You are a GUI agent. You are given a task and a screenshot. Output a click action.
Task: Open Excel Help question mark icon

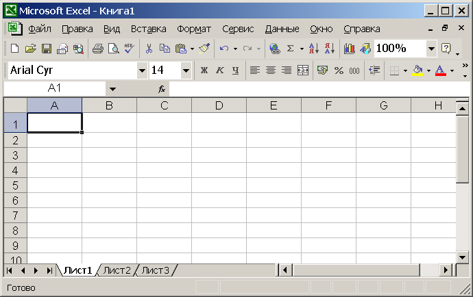(x=446, y=48)
